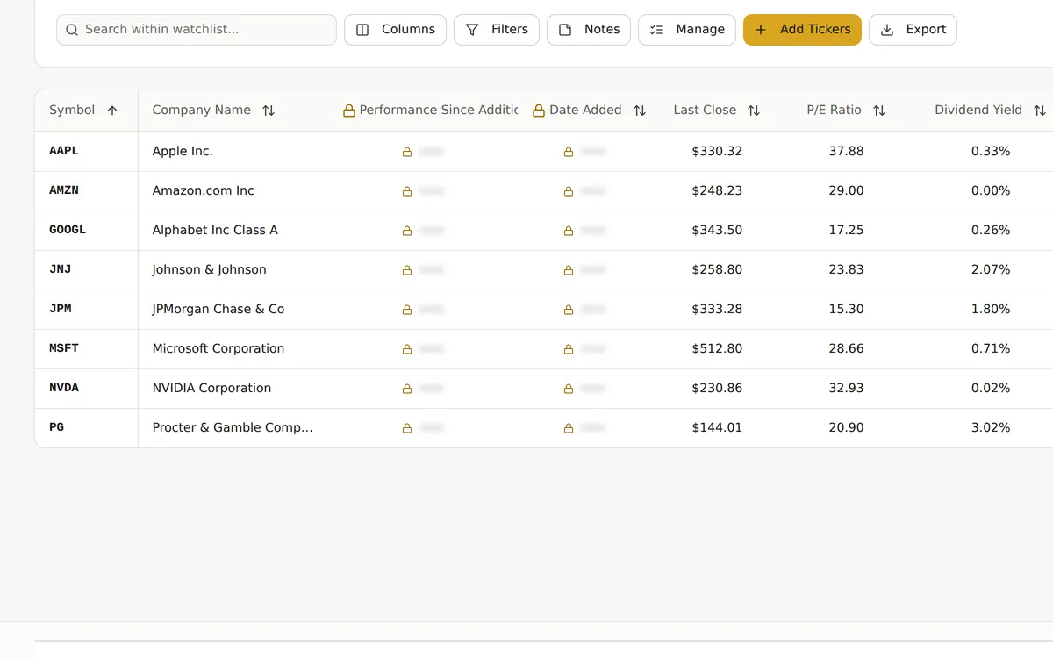
Task: Click the PG ticker symbol
Action: pyautogui.click(x=56, y=427)
